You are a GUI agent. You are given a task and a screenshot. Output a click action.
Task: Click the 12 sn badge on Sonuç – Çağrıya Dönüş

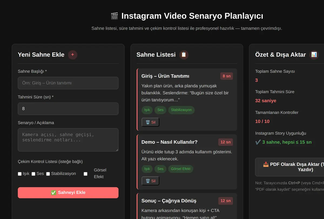[225, 201]
